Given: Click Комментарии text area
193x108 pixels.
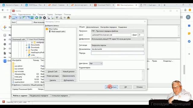Looking at the screenshot, I should pyautogui.click(x=112, y=75).
